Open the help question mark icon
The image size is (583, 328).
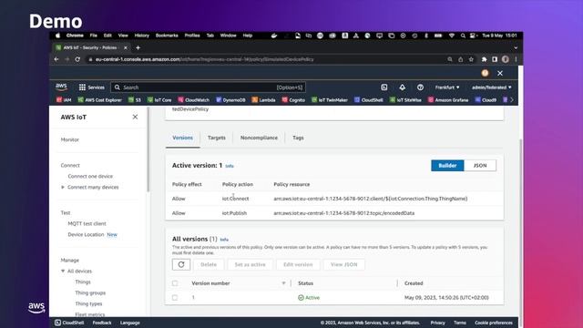pos(420,87)
